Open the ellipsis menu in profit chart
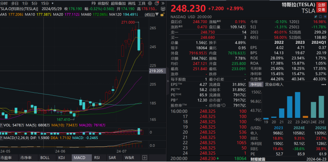Viewport: 328px width, 162px height. 323,85
